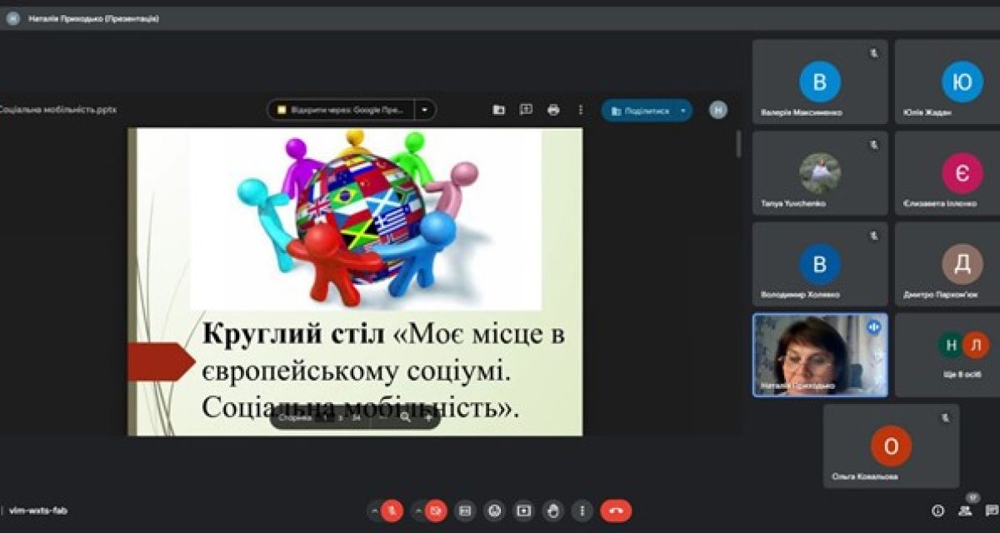The image size is (1000, 533).
Task: Click the blue Поділитися share button
Action: 640,111
